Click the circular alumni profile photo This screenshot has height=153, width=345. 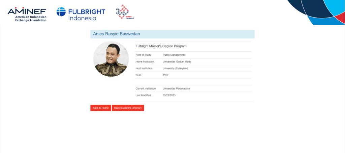pyautogui.click(x=111, y=59)
